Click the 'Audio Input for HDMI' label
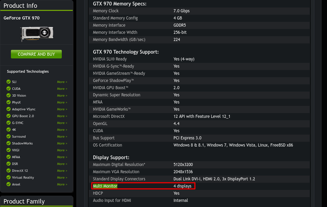 pyautogui.click(x=112, y=201)
